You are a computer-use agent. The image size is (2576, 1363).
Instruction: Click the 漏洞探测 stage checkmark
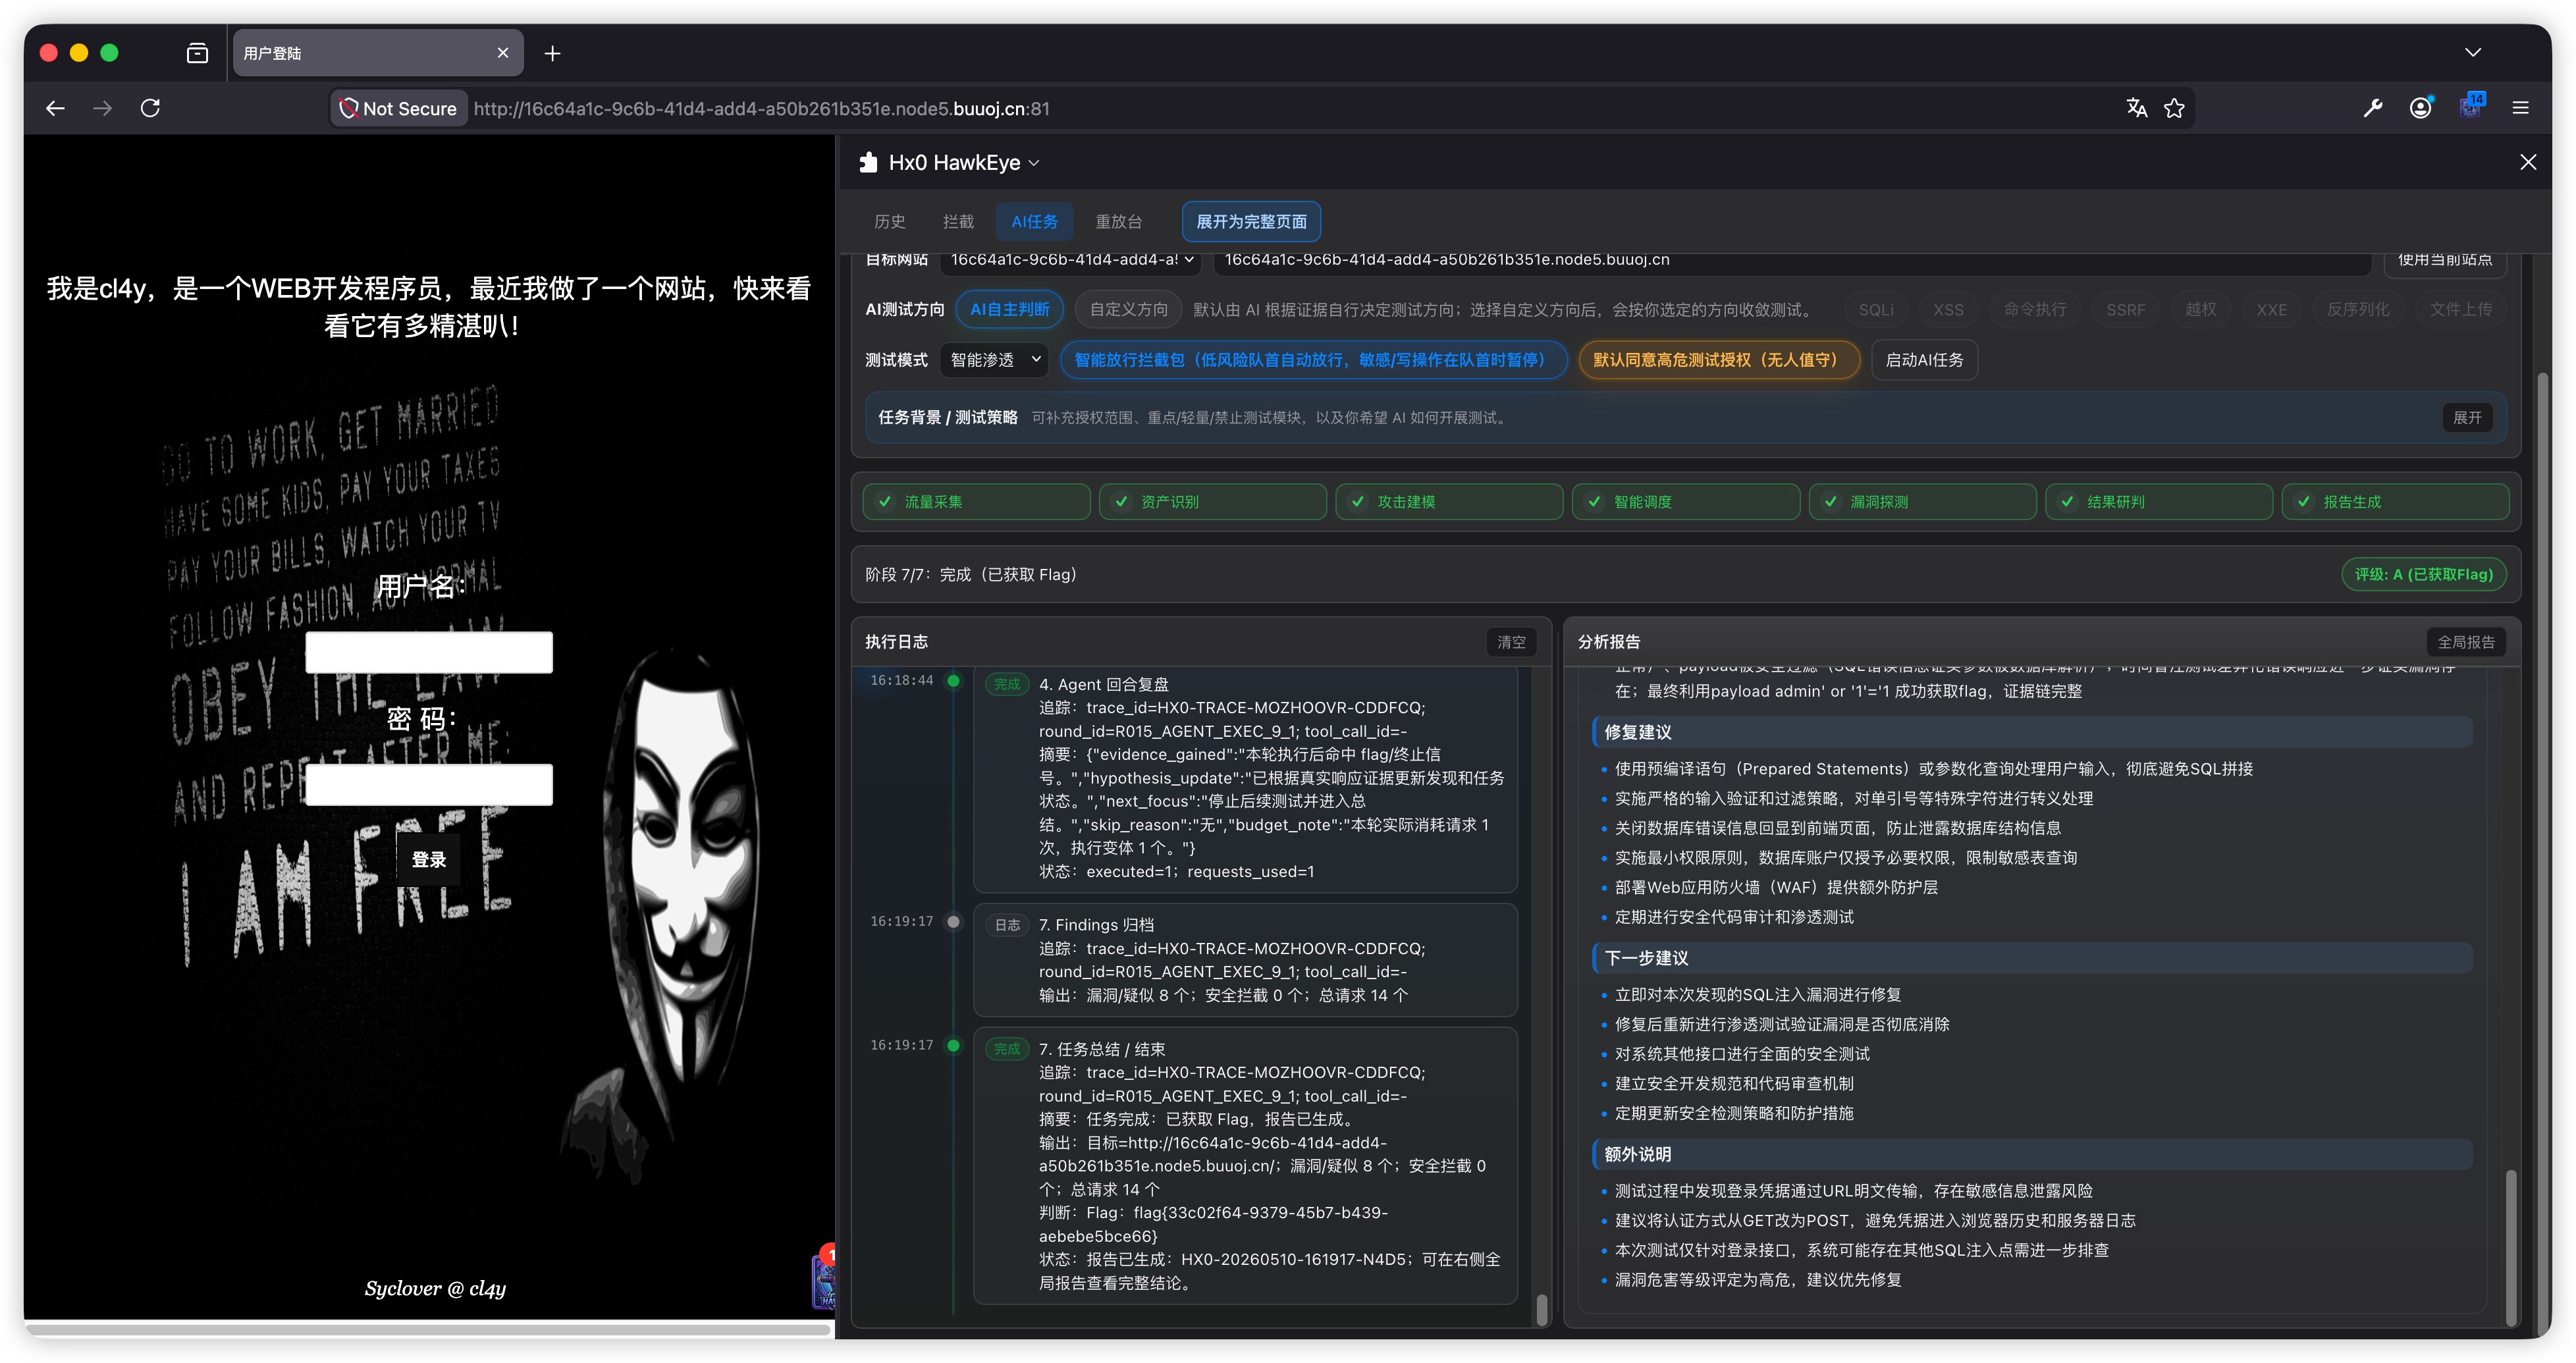coord(1830,502)
